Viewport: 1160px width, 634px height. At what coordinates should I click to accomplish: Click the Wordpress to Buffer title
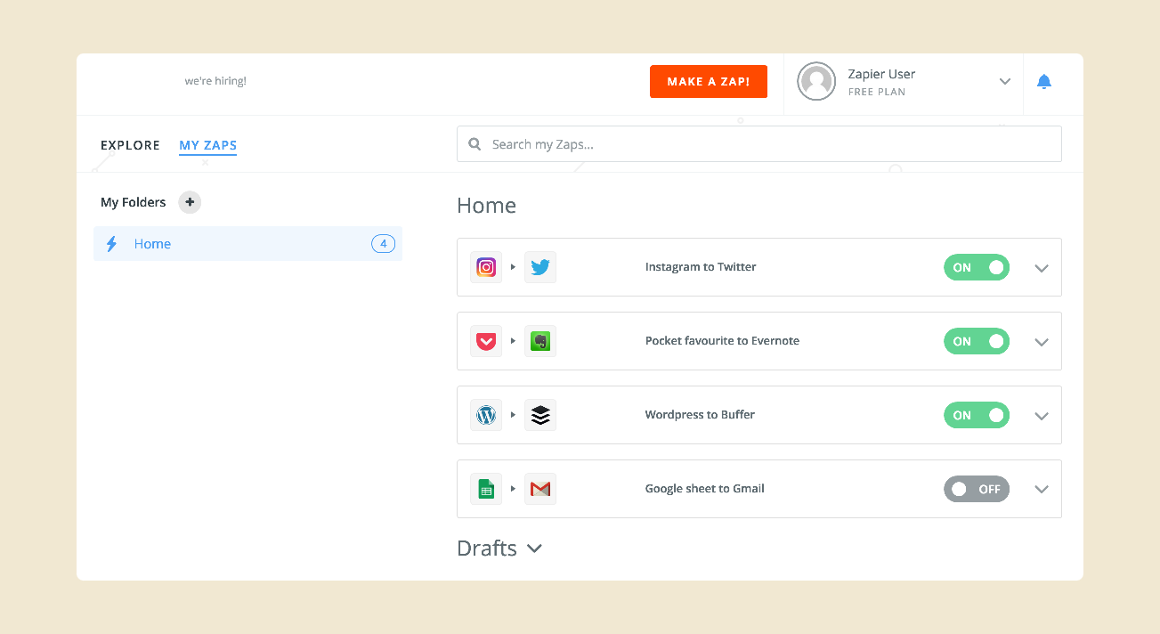coord(700,415)
